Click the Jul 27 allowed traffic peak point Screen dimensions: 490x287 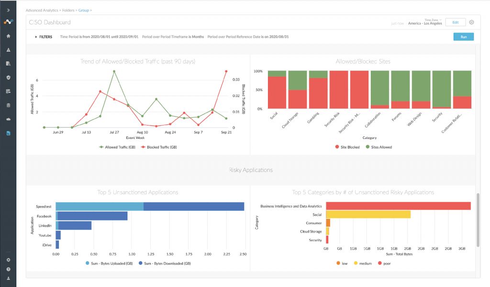click(x=114, y=71)
